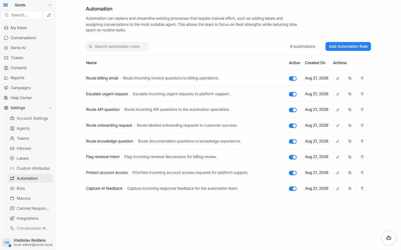This screenshot has width=401, height=250.
Task: Clone the Escalate urgent request rule
Action: [x=350, y=94]
